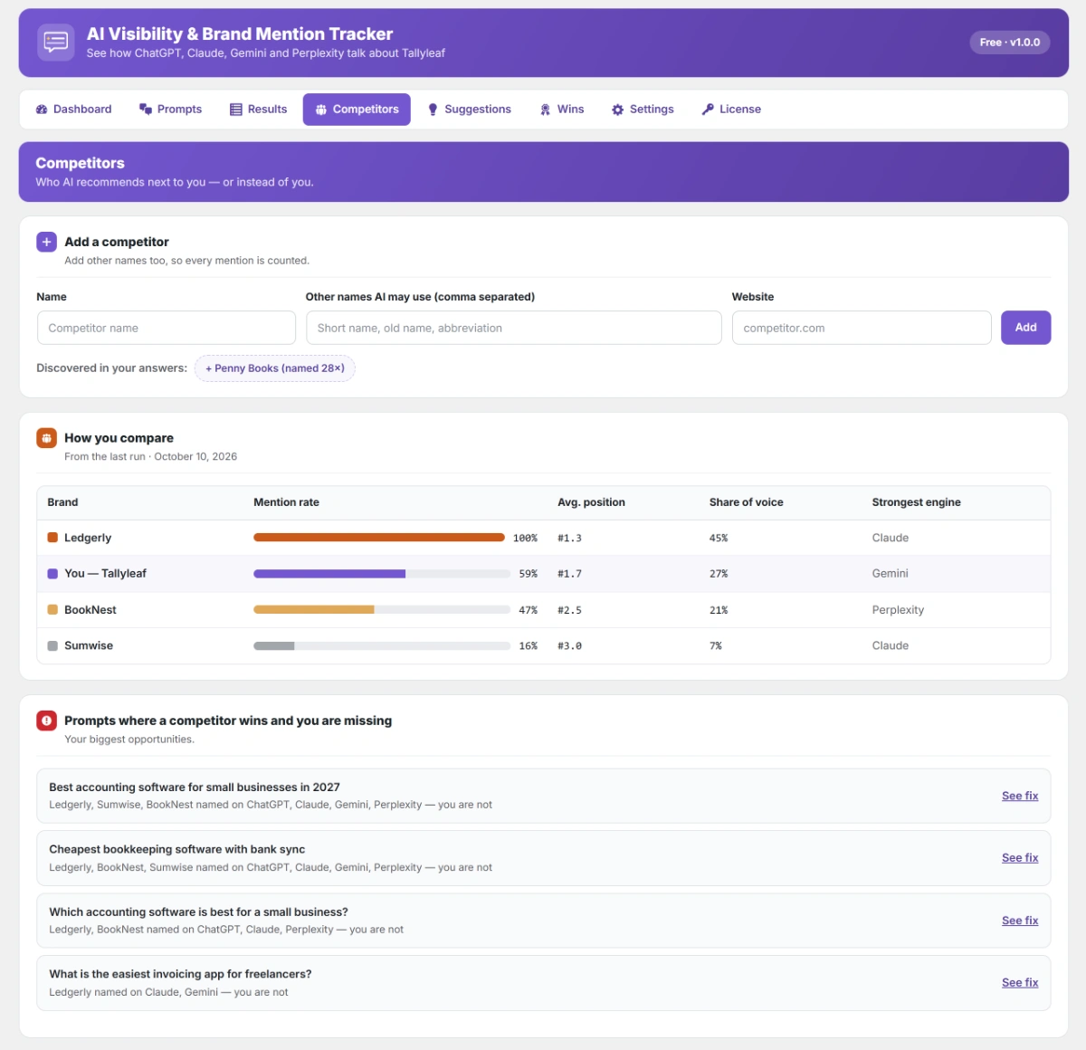The width and height of the screenshot is (1086, 1050).
Task: Click the Prompts chat icon
Action: [146, 110]
